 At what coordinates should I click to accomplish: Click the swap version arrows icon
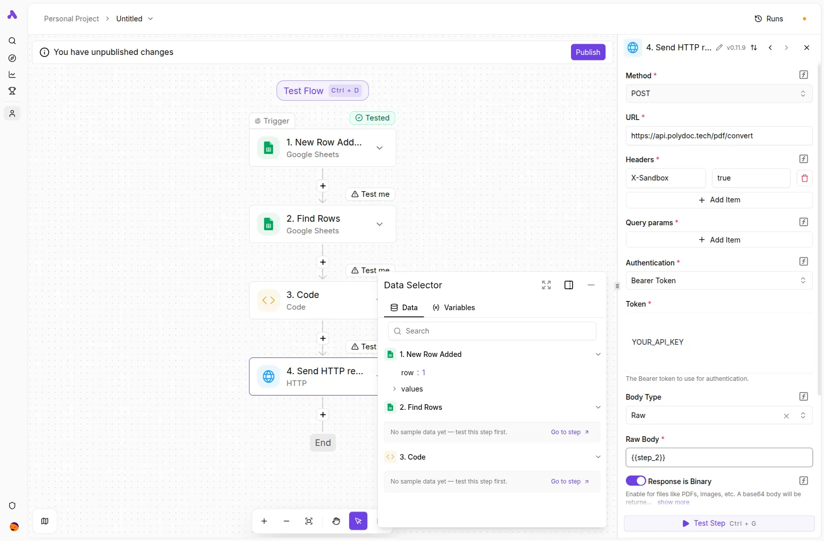coord(754,48)
